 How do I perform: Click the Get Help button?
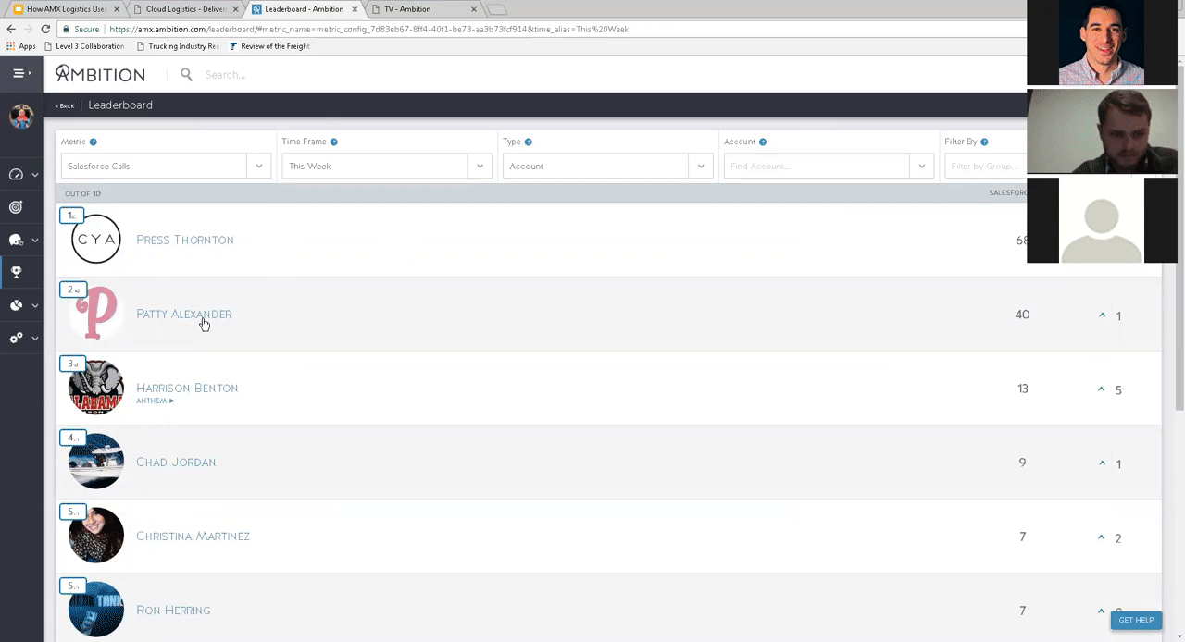click(x=1136, y=620)
